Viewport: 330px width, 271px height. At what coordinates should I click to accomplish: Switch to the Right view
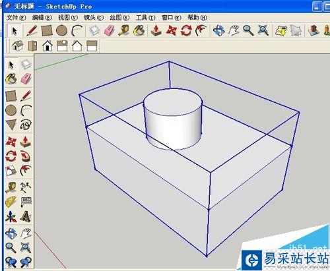[62, 46]
